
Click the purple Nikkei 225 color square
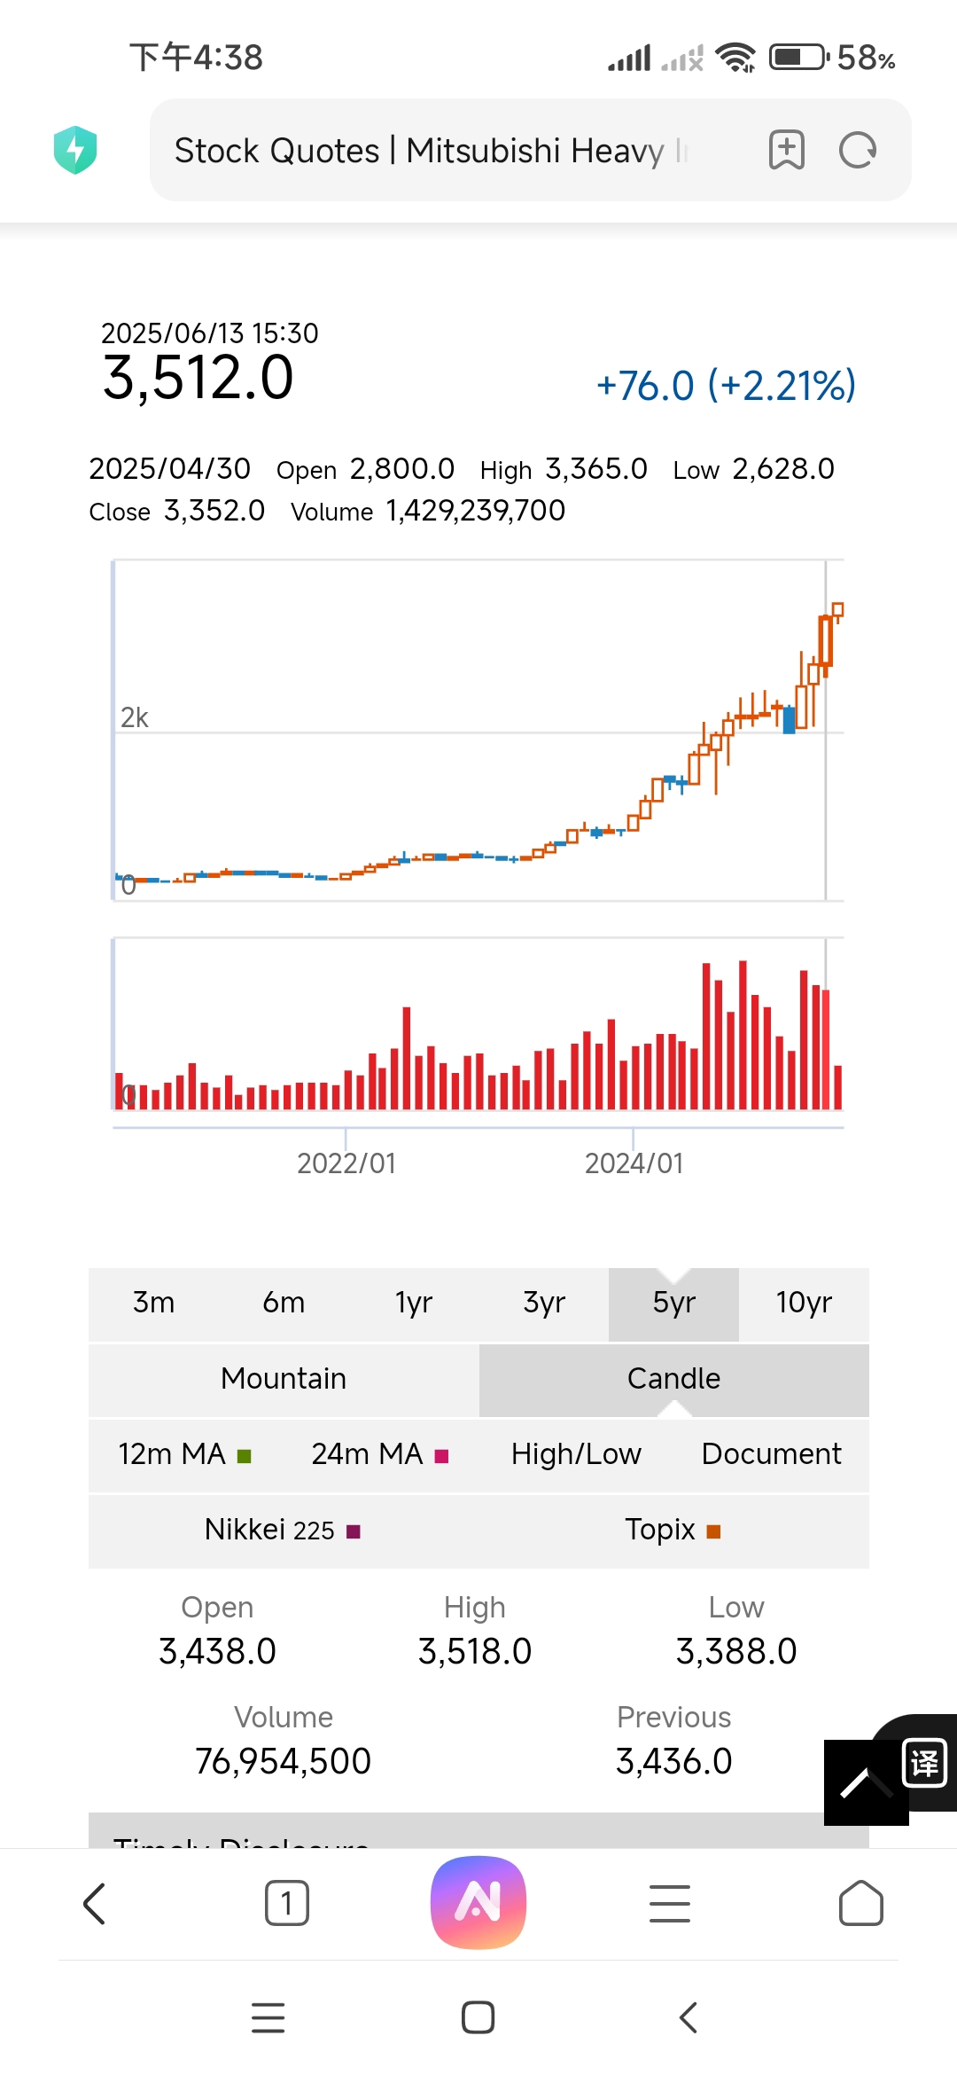[x=354, y=1531]
